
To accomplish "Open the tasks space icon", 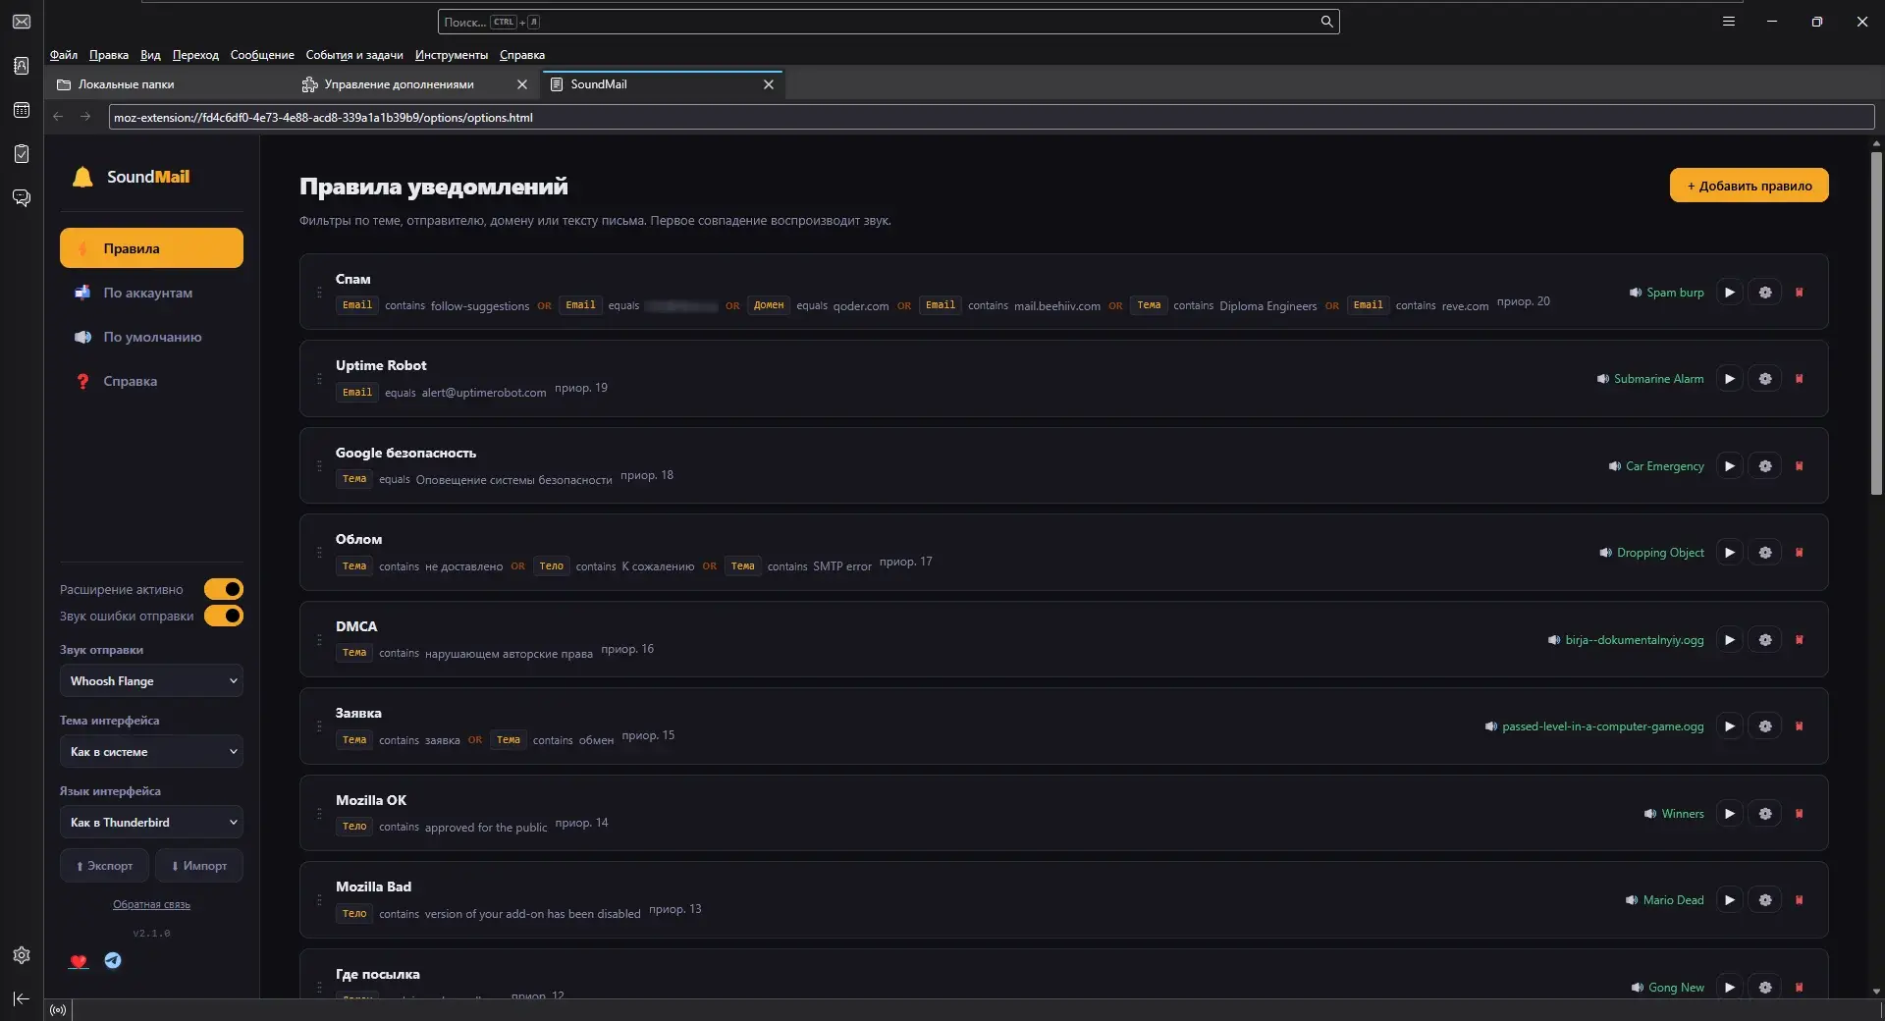I will tap(22, 154).
